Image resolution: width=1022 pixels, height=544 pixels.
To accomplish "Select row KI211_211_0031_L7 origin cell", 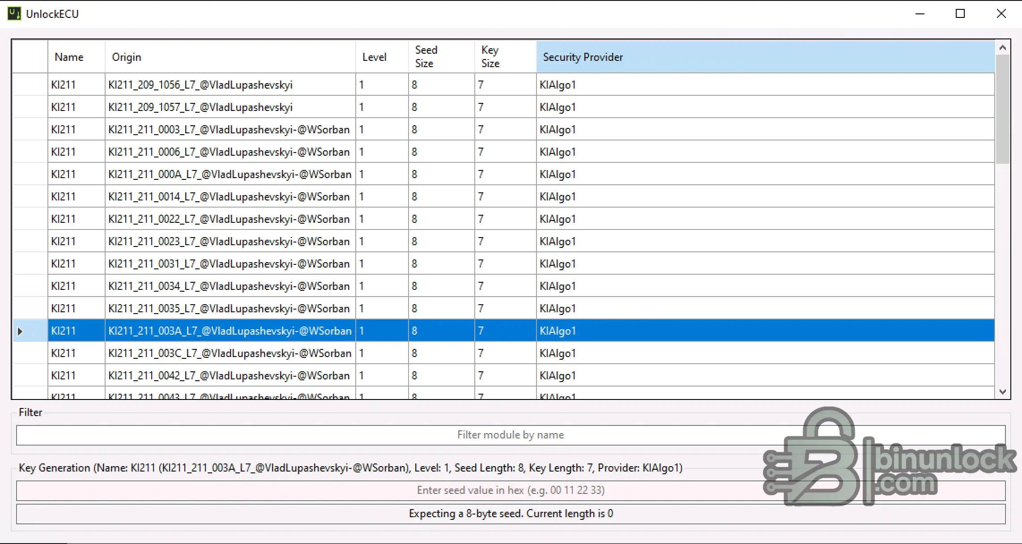I will pyautogui.click(x=230, y=263).
